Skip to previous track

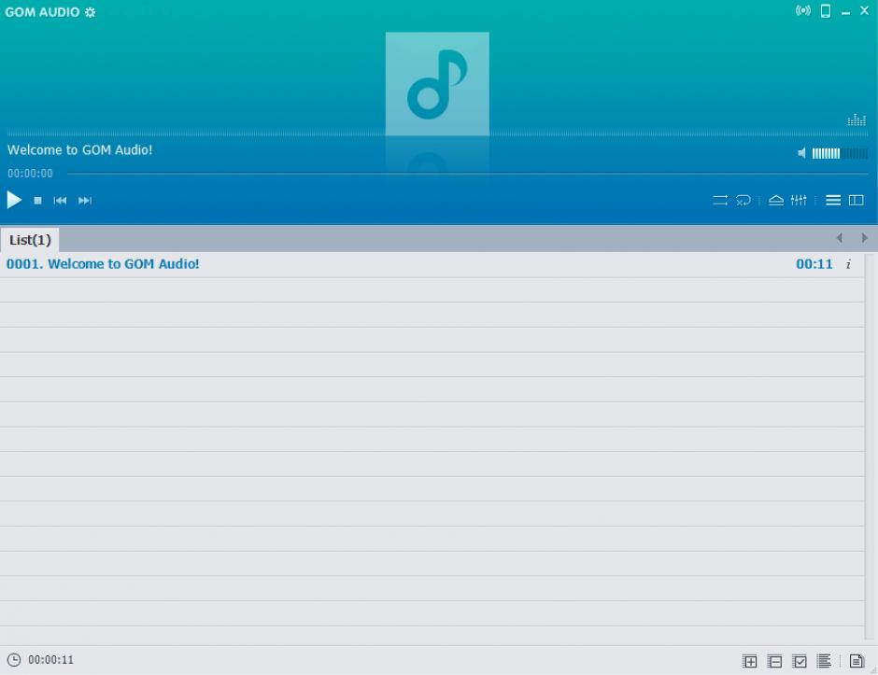pos(60,201)
